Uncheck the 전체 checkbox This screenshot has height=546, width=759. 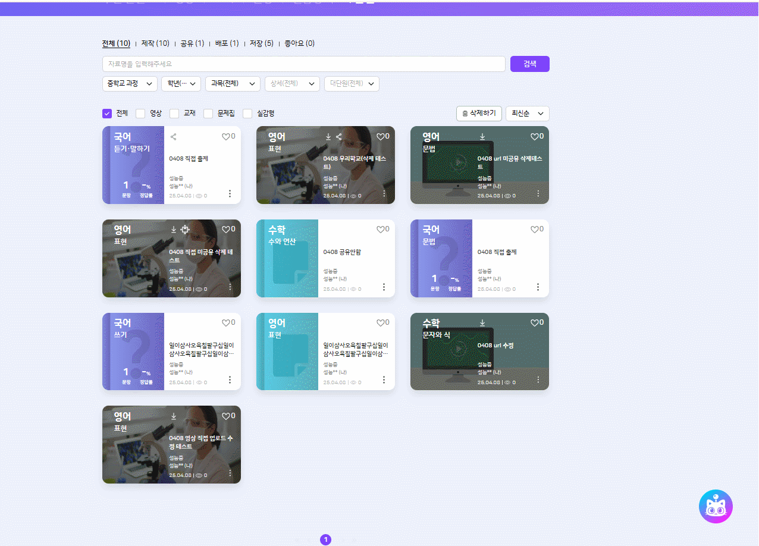(108, 114)
